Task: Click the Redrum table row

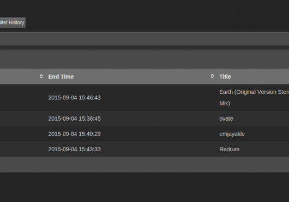Action: 144,149
